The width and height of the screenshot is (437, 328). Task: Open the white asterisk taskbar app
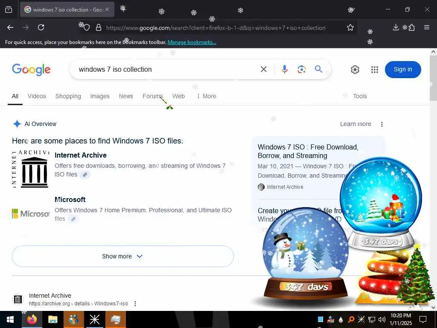(x=94, y=319)
